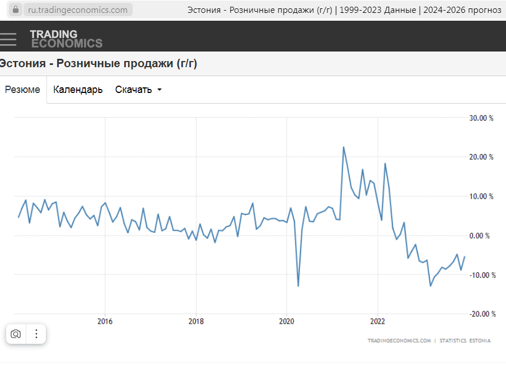506x369 pixels.
Task: Click the lock icon in address bar
Action: point(16,10)
